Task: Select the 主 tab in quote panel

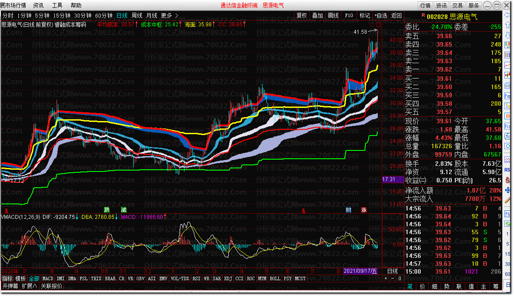Action: coord(483,286)
